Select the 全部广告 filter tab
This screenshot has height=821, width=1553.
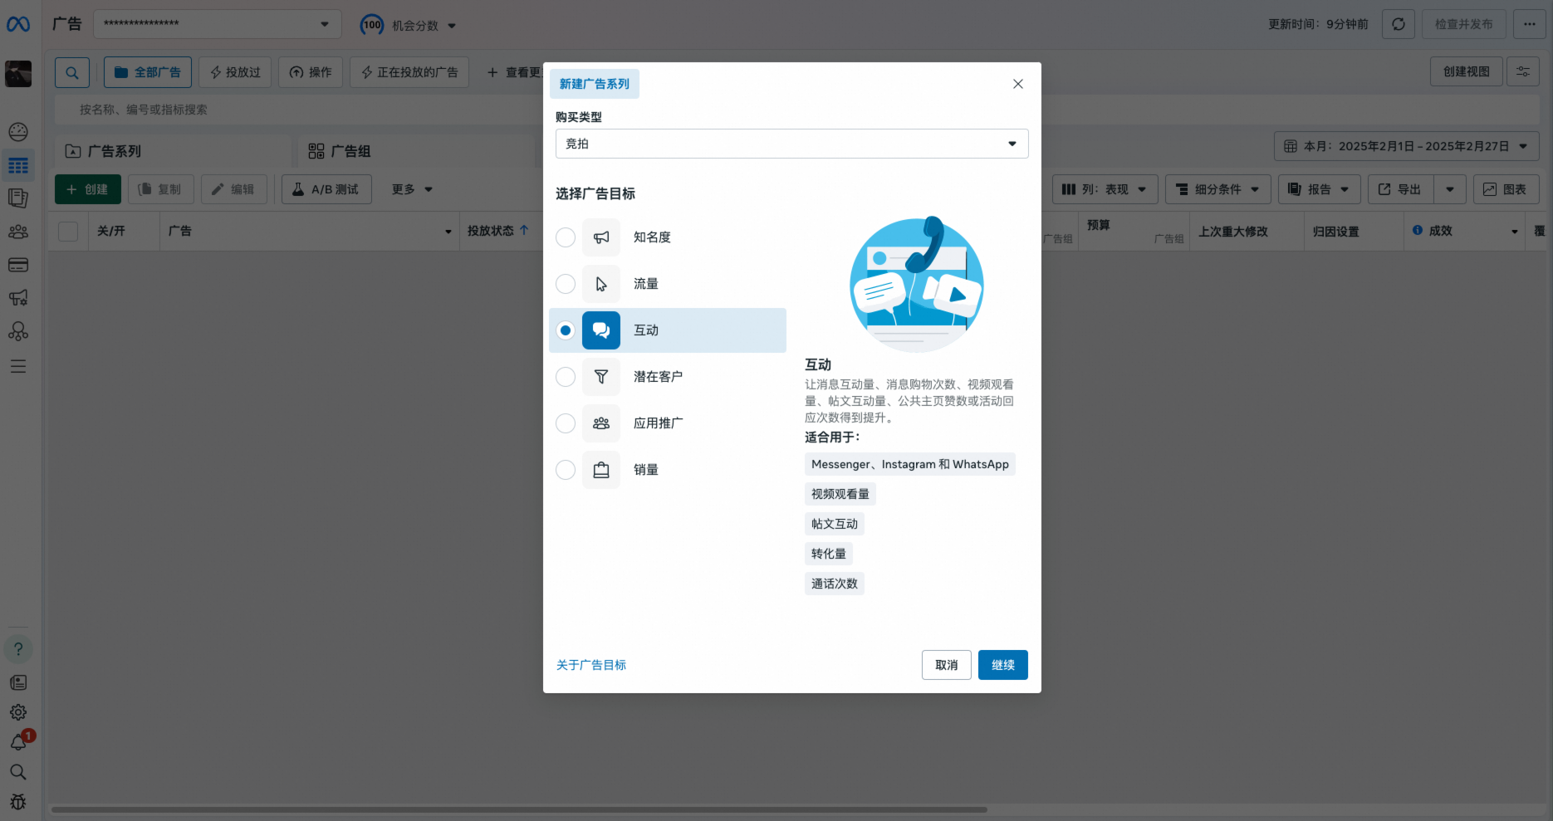(x=148, y=72)
